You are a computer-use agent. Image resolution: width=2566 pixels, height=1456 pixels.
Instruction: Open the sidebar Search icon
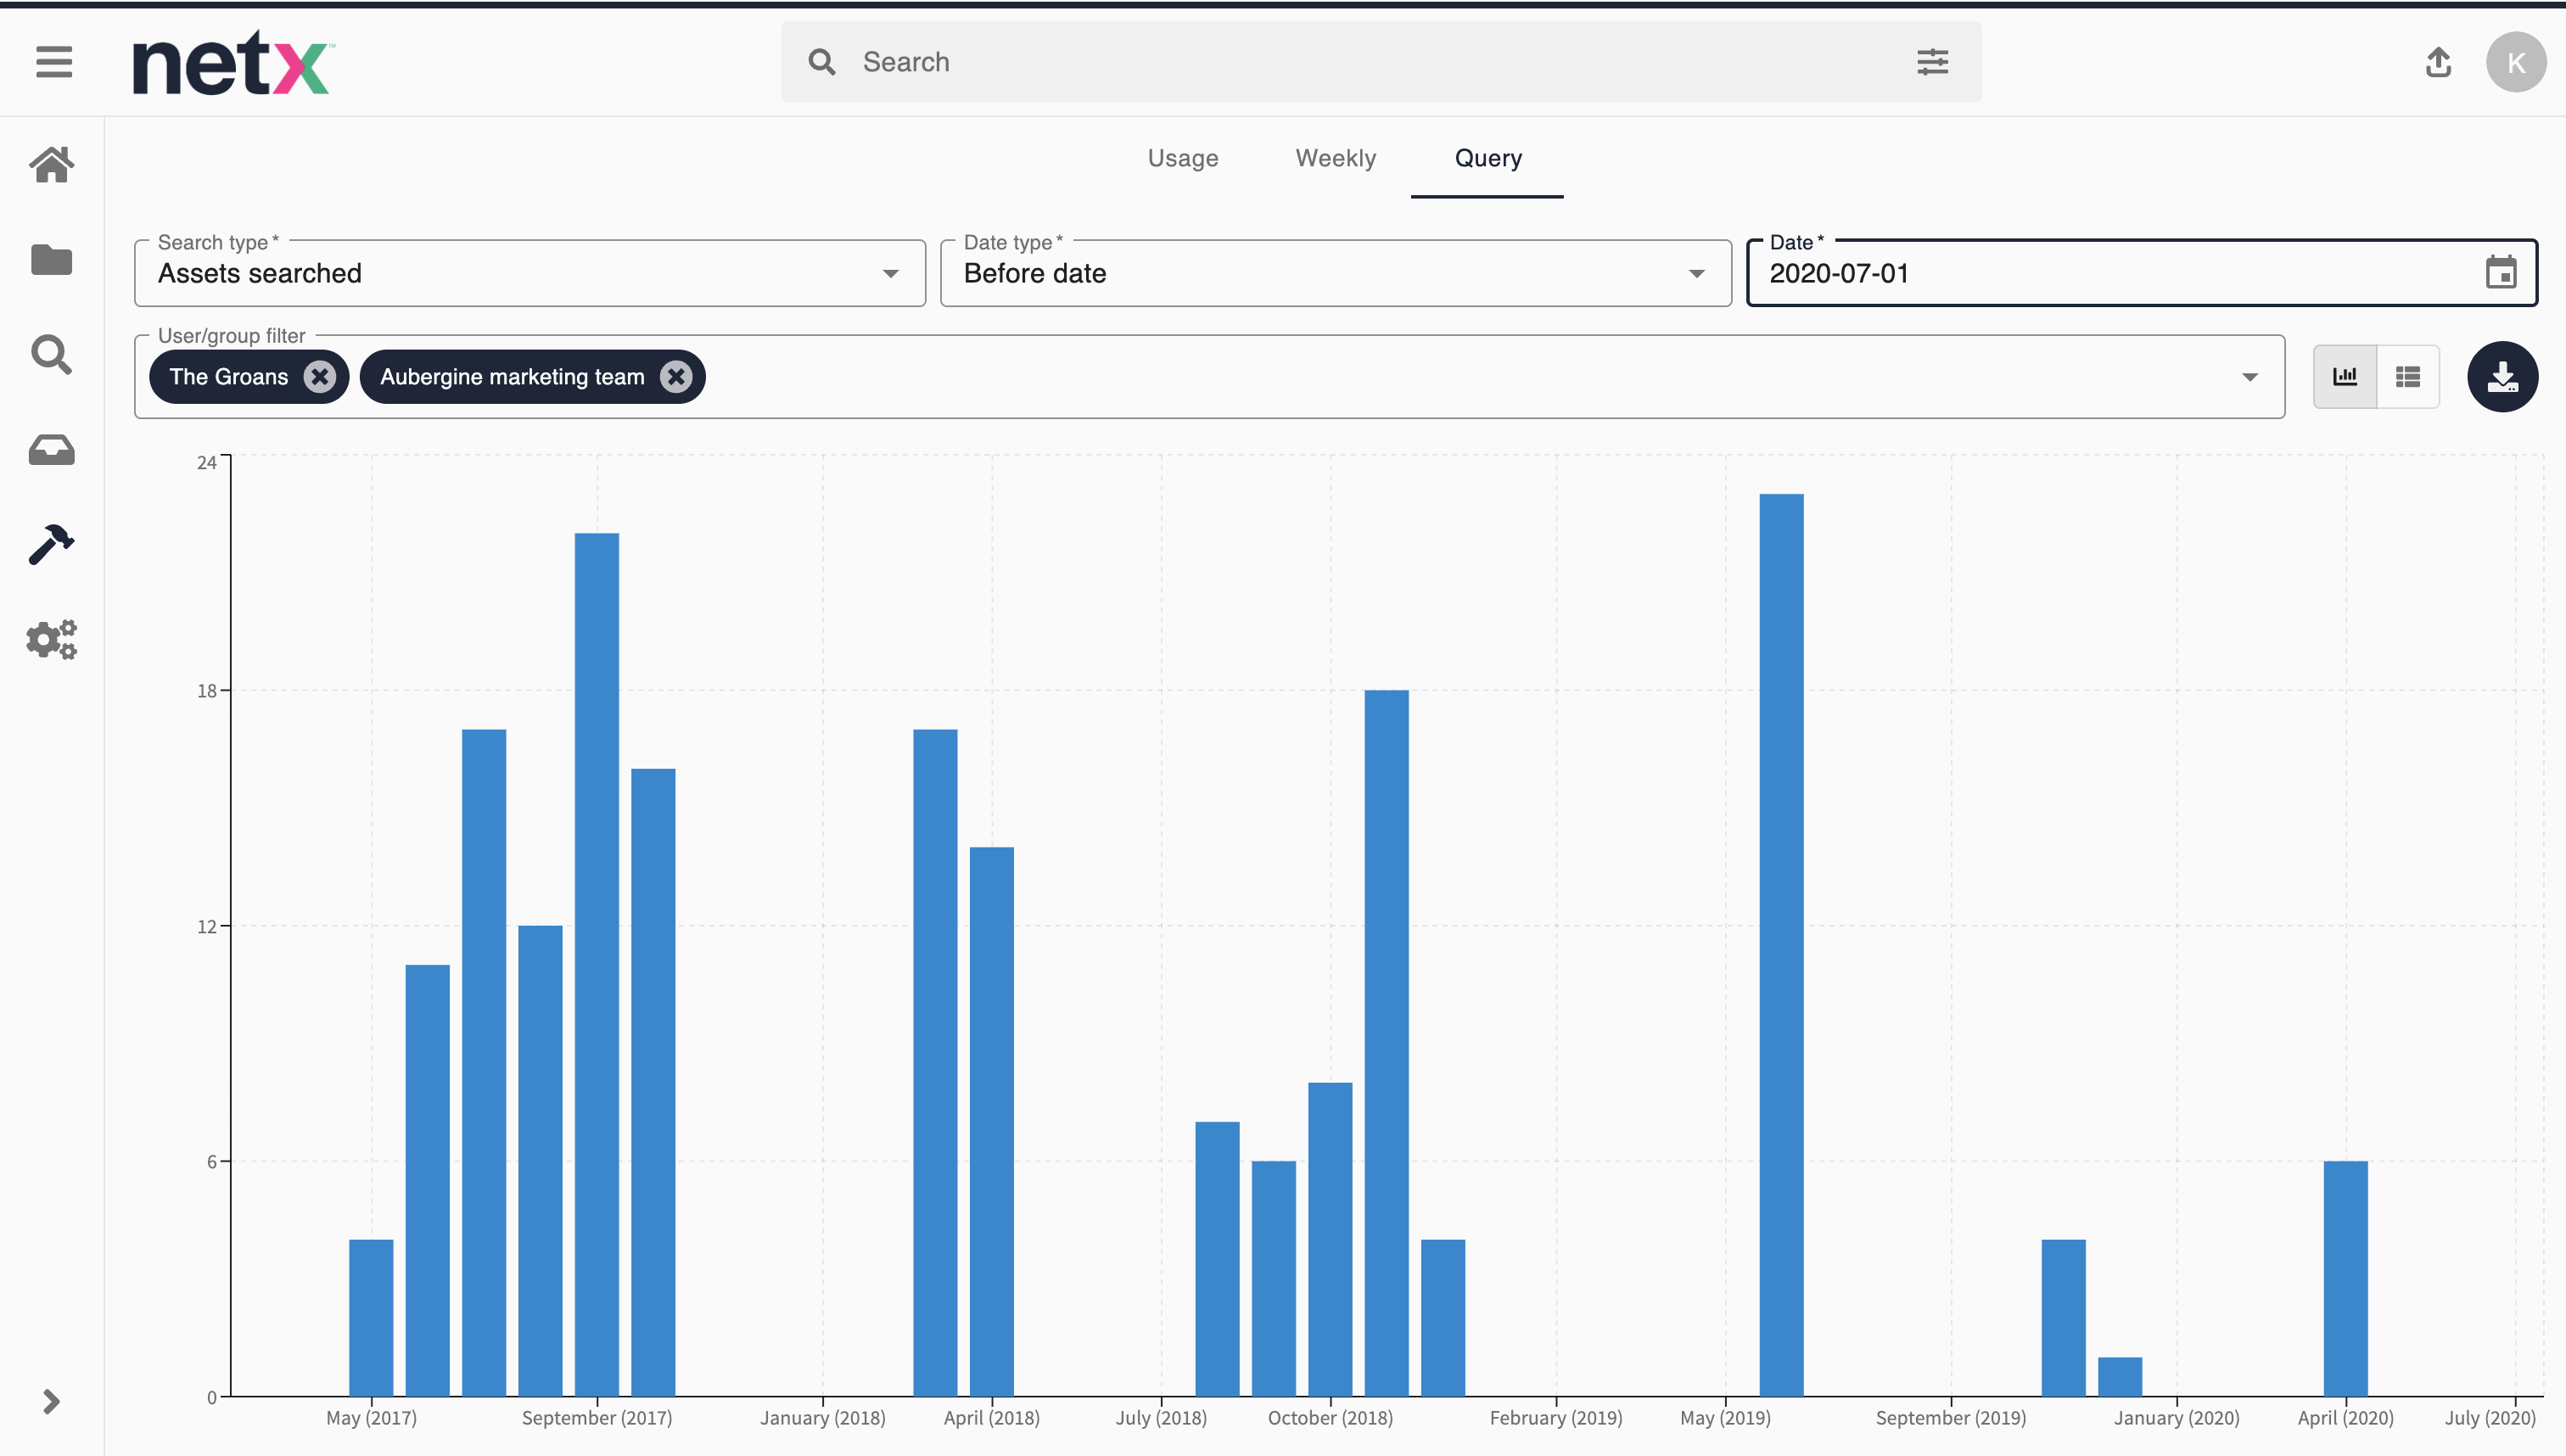[52, 355]
